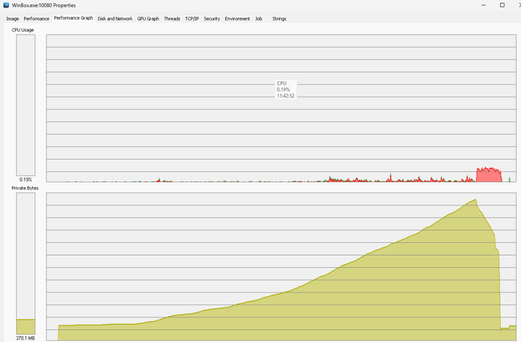Viewport: 521px width, 342px height.
Task: Click the CPU Usage vertical gauge bar
Action: click(26, 105)
